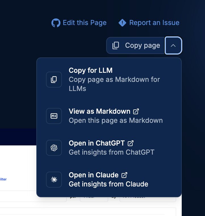Click the Copy page button
The image size is (205, 216).
[136, 45]
